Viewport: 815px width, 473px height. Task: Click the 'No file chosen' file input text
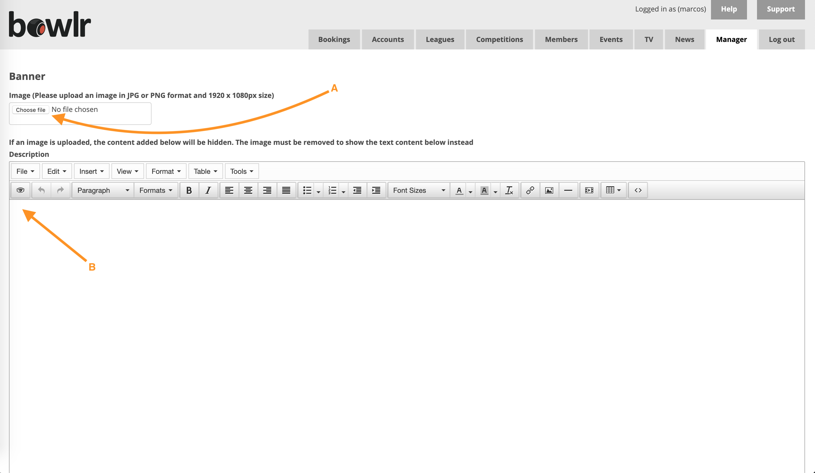(x=75, y=110)
